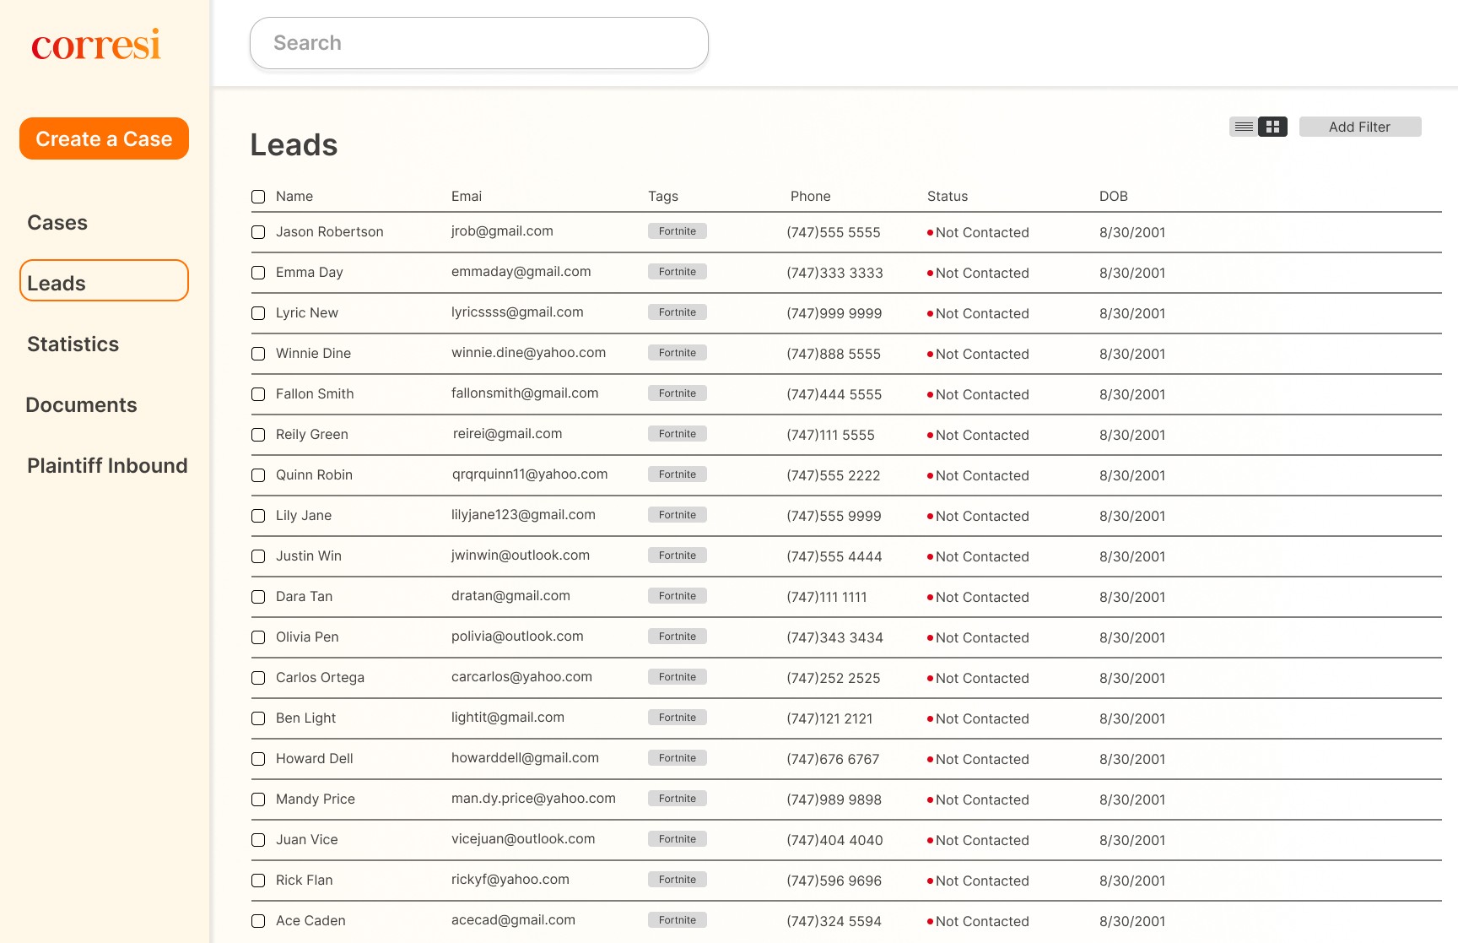This screenshot has height=943, width=1458.
Task: Open Documents section
Action: (x=81, y=405)
